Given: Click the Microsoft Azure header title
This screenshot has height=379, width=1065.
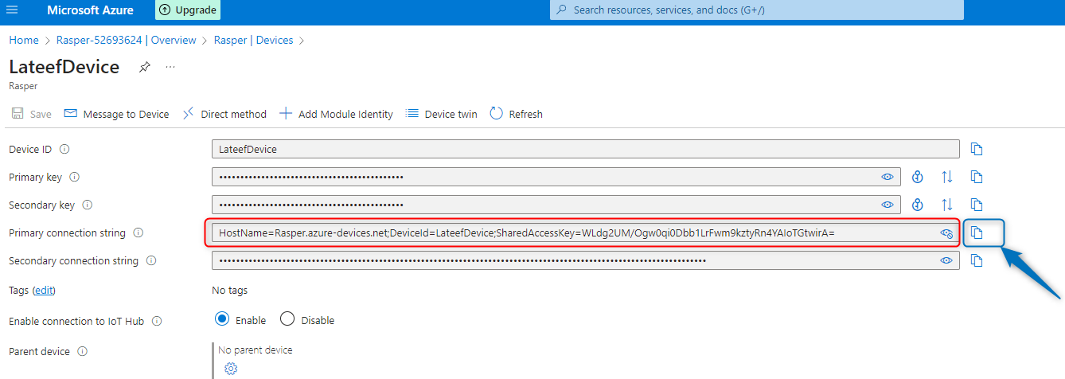Looking at the screenshot, I should pos(91,10).
